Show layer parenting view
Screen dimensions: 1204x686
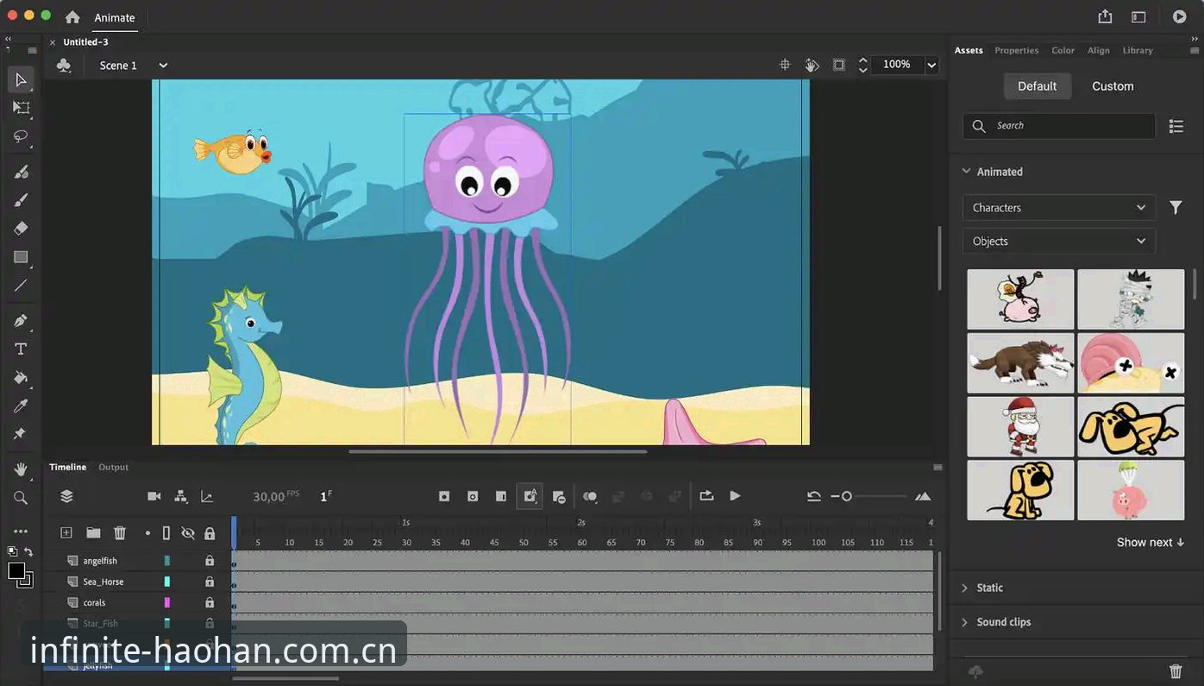click(180, 496)
